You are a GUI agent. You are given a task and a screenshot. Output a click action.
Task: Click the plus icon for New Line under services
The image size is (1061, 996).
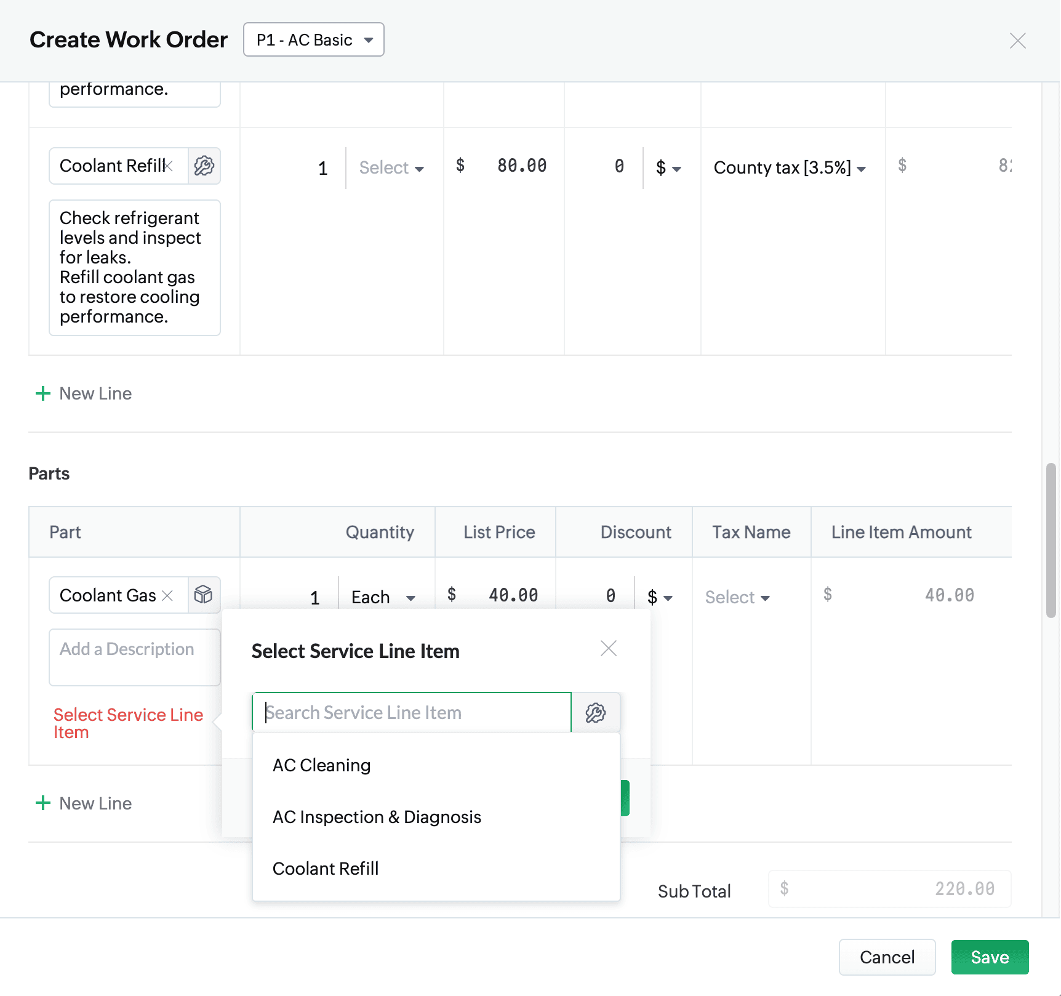point(43,393)
